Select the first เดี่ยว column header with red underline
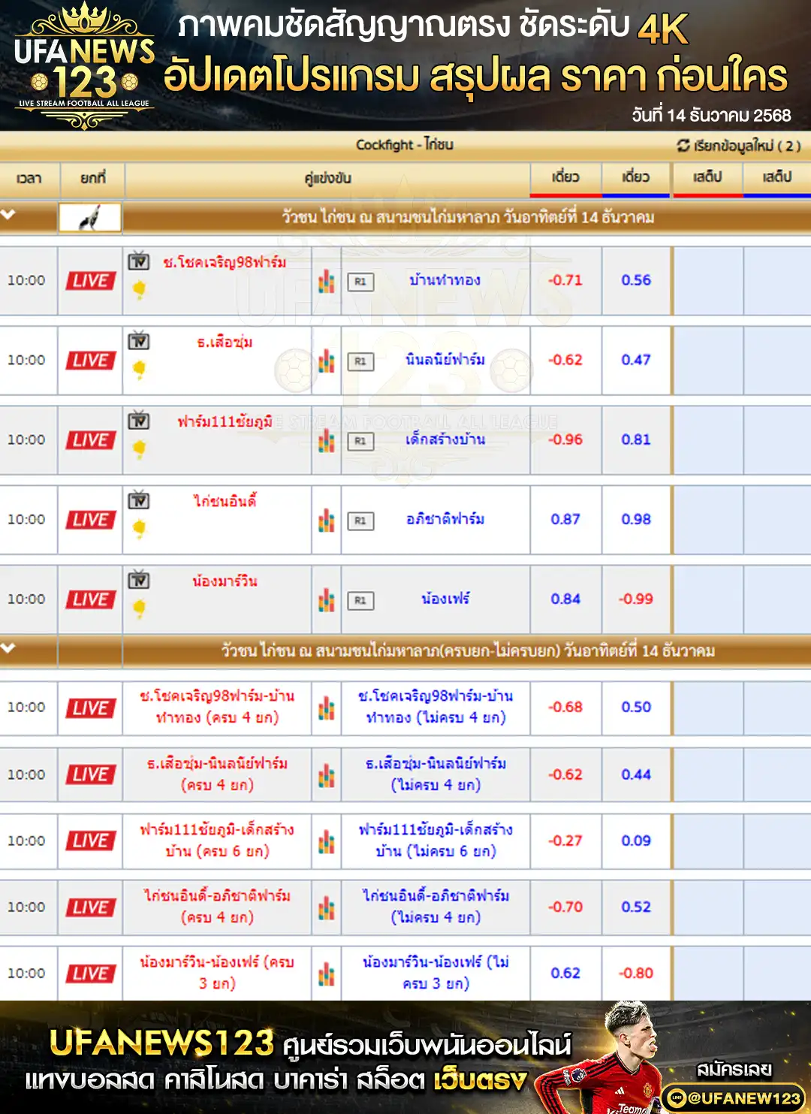811x1114 pixels. [565, 177]
